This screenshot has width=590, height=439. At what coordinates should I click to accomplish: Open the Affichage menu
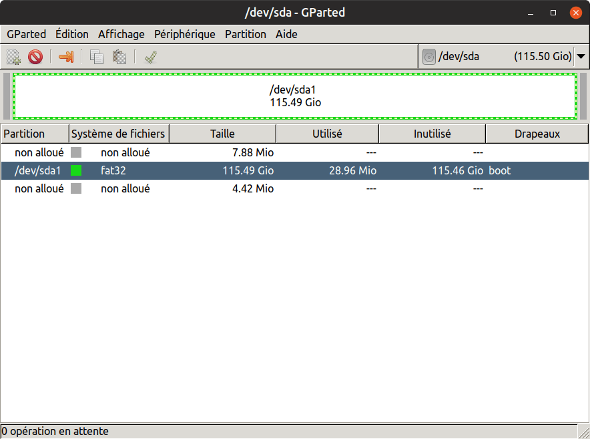tap(121, 34)
